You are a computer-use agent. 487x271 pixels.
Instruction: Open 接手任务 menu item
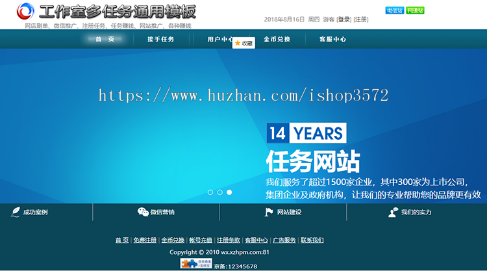(x=160, y=39)
